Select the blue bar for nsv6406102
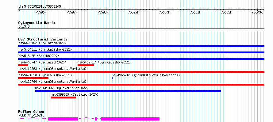The image size is (273, 122). [141, 46]
